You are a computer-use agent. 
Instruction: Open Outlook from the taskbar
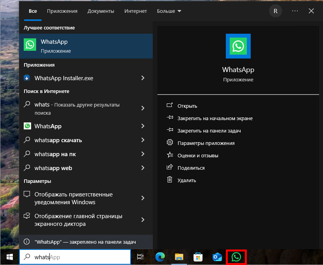click(x=217, y=256)
